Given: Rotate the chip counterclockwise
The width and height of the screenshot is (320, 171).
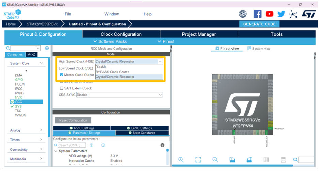Looking at the screenshot, I should 249,159.
